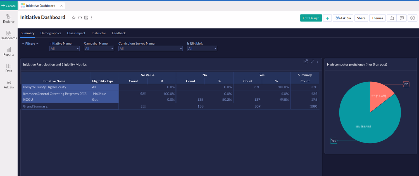Open the Feedback tab
Screen dimensions: 419x176
pyautogui.click(x=118, y=33)
